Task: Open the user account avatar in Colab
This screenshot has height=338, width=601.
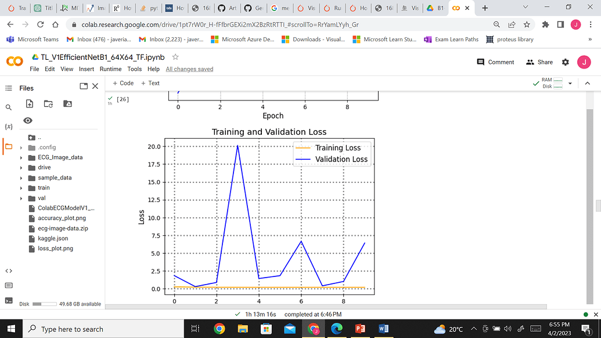Action: click(584, 62)
